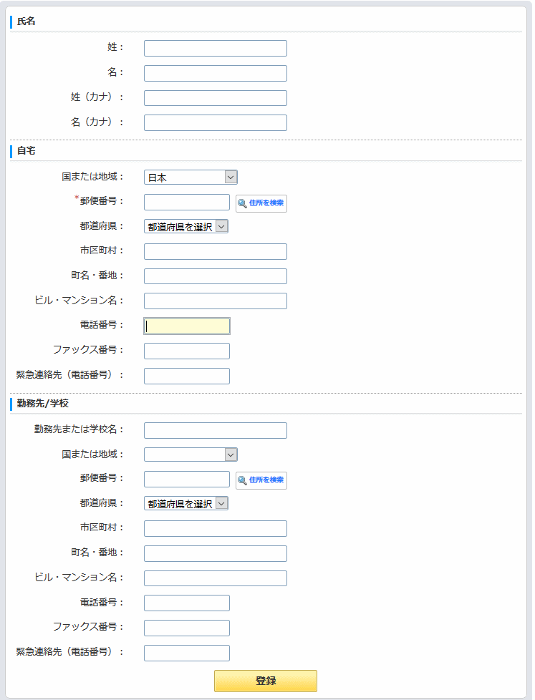Open 都道府県 dropdown in 自宅 section
535x700 pixels.
(x=186, y=227)
